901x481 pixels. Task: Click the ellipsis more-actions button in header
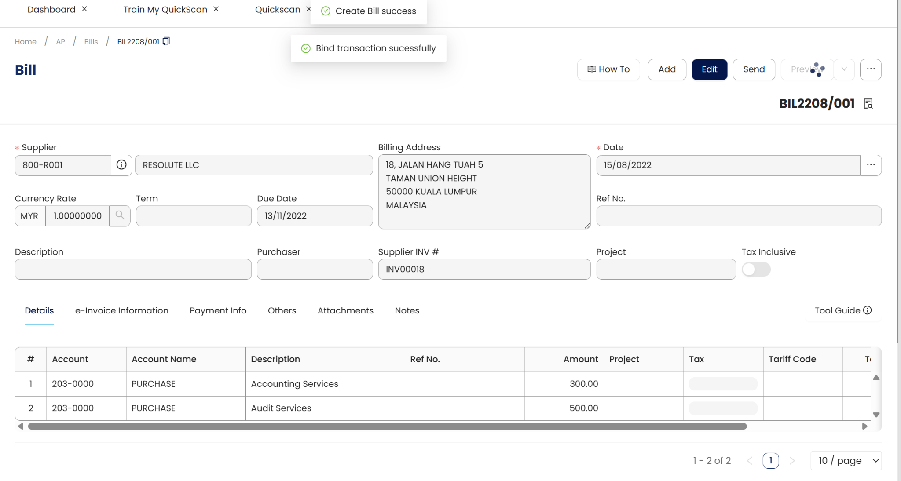tap(871, 69)
